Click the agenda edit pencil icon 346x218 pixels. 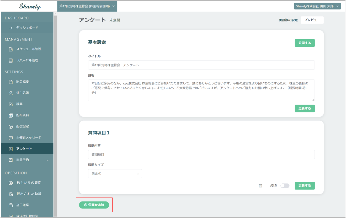coord(11,104)
